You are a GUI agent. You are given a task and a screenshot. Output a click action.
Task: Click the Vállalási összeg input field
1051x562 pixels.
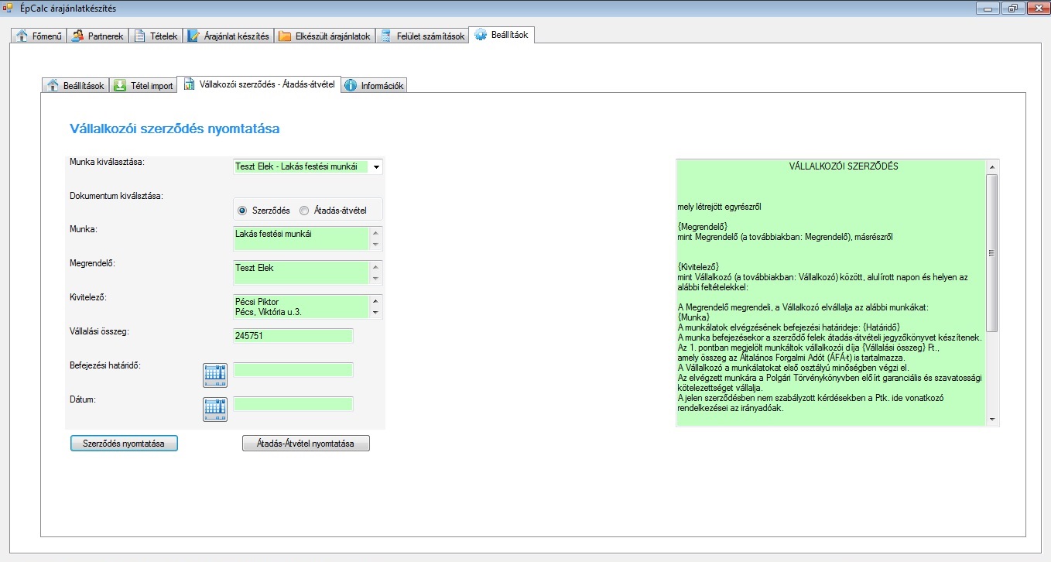(293, 336)
